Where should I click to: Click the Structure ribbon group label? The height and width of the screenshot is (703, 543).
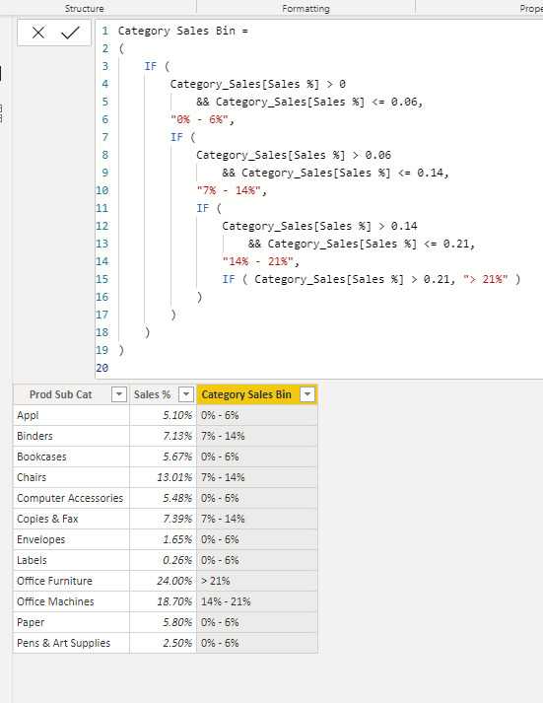click(84, 9)
